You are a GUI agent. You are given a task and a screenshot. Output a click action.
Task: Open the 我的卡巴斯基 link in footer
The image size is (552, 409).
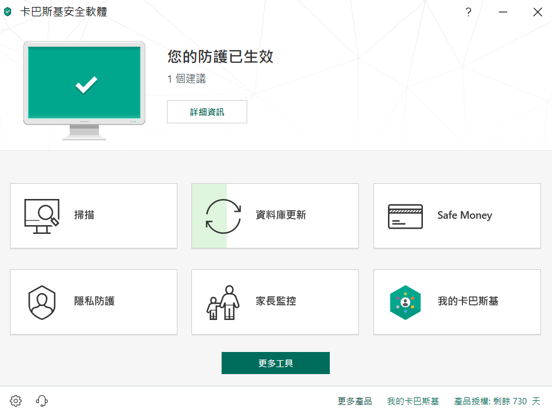(x=413, y=401)
